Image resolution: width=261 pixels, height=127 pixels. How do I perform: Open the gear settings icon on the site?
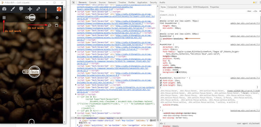(57, 18)
